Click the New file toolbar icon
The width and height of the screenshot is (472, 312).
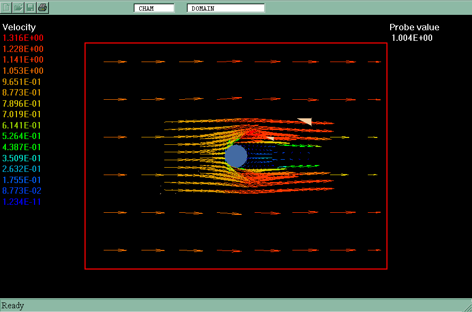tap(7, 7)
